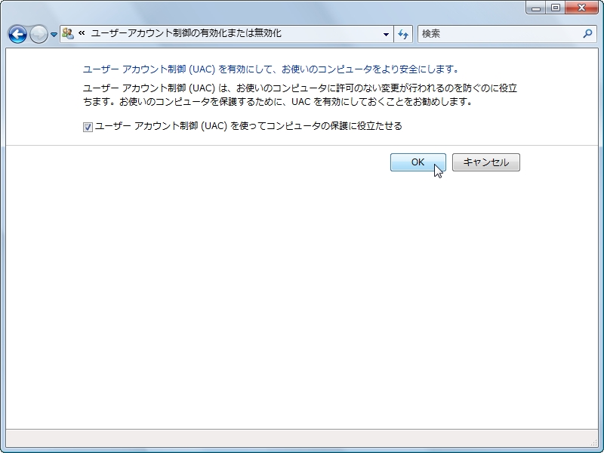This screenshot has height=453, width=604.
Task: Click the resize grip in status bar corner
Action: point(593,442)
